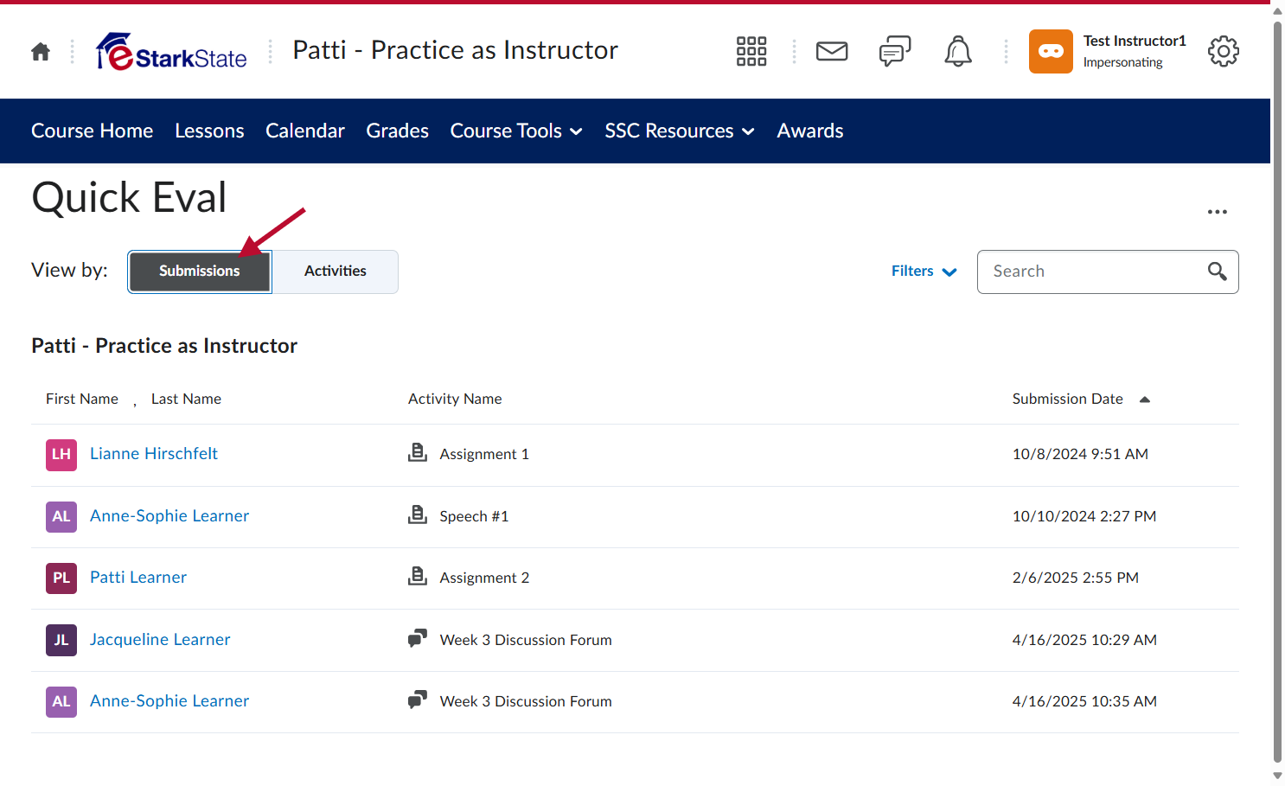Viewport: 1285px width, 786px height.
Task: Expand the SSC Resources menu
Action: (680, 131)
